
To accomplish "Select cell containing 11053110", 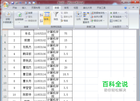I will pyautogui.click(x=40, y=67).
